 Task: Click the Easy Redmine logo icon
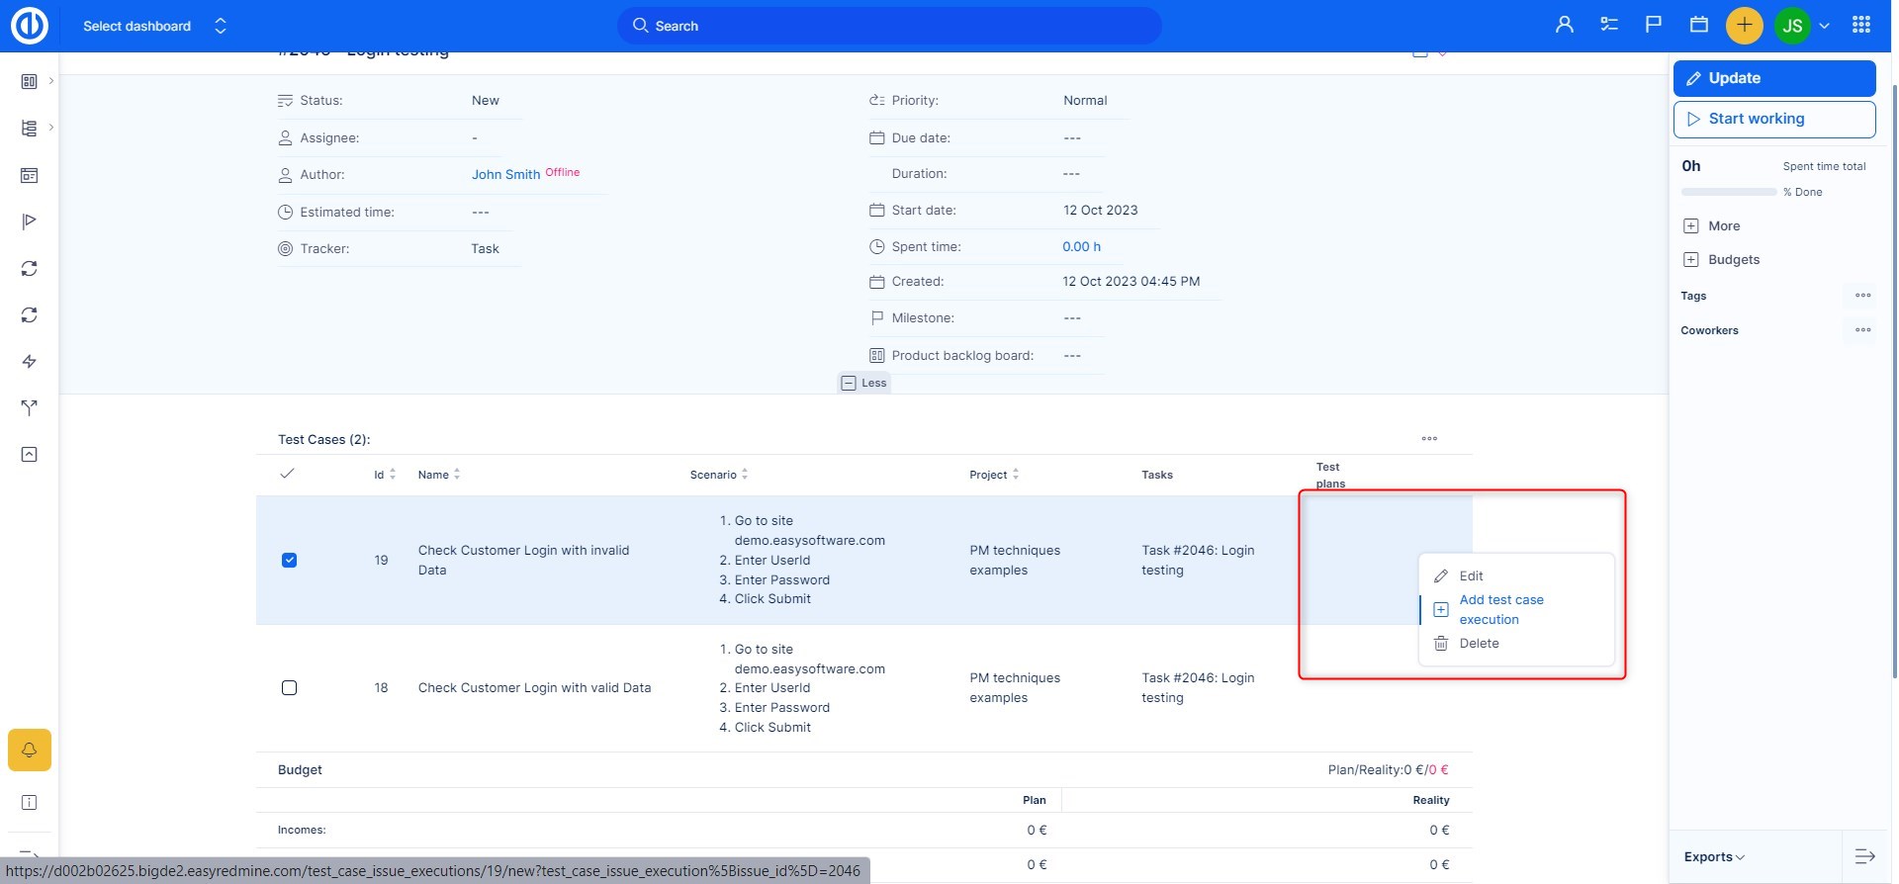[x=30, y=26]
